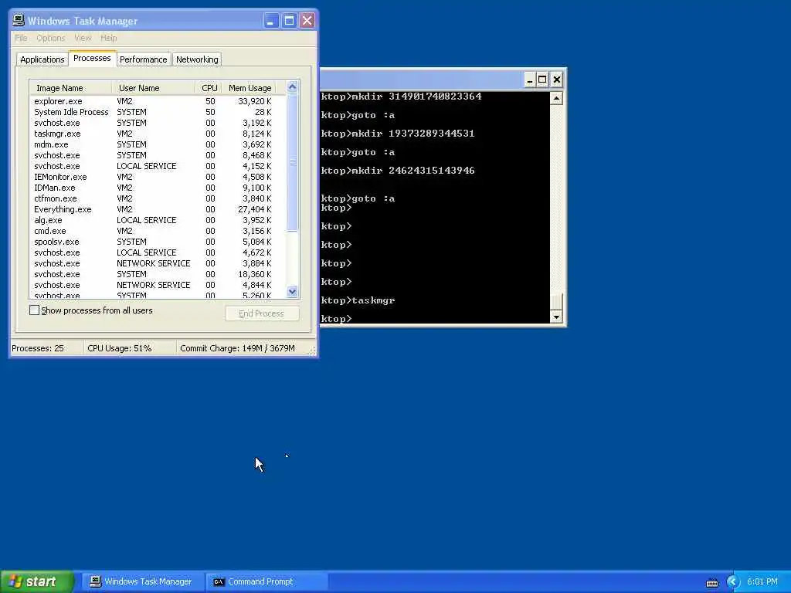Click the keyboard tray icon
791x593 pixels.
click(x=712, y=582)
